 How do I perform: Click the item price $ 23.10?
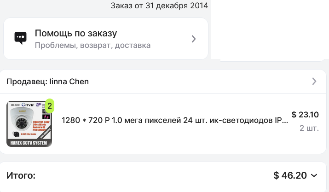[305, 115]
